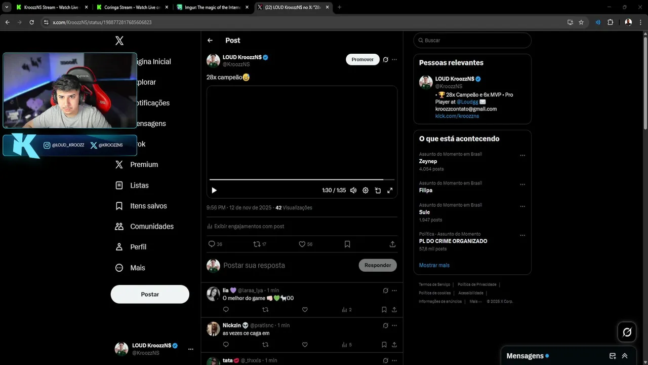Viewport: 648px width, 365px height.
Task: Reload the page
Action: click(32, 22)
